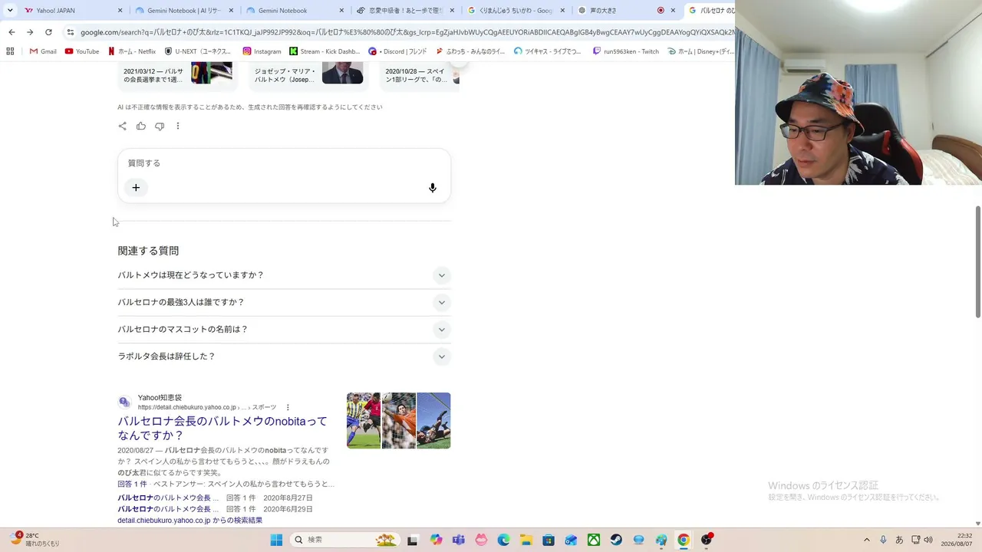Open the run5963ken - Twitch bookmark

click(x=625, y=51)
